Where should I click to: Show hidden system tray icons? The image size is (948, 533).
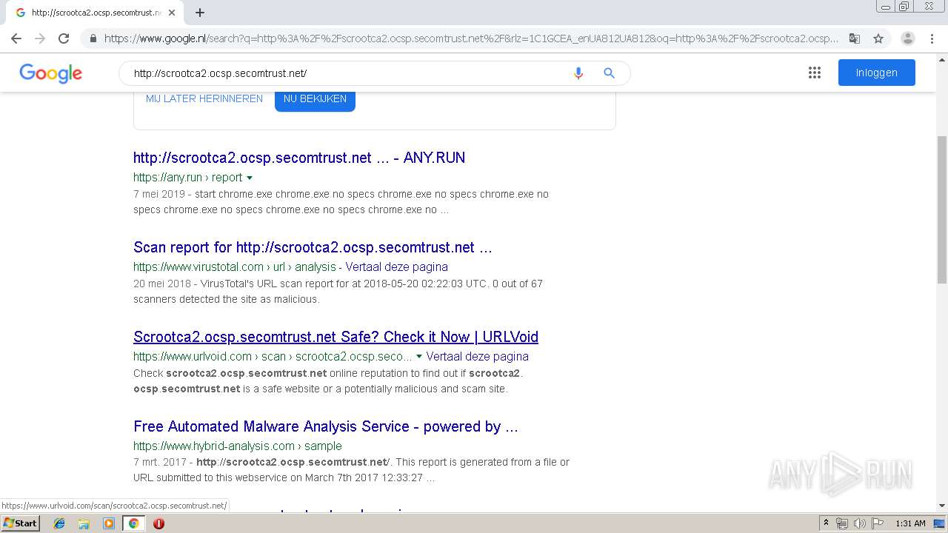[x=827, y=523]
